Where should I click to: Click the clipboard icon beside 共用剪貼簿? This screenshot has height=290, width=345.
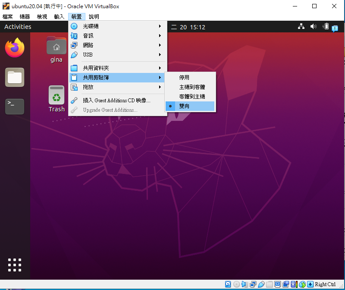point(74,78)
